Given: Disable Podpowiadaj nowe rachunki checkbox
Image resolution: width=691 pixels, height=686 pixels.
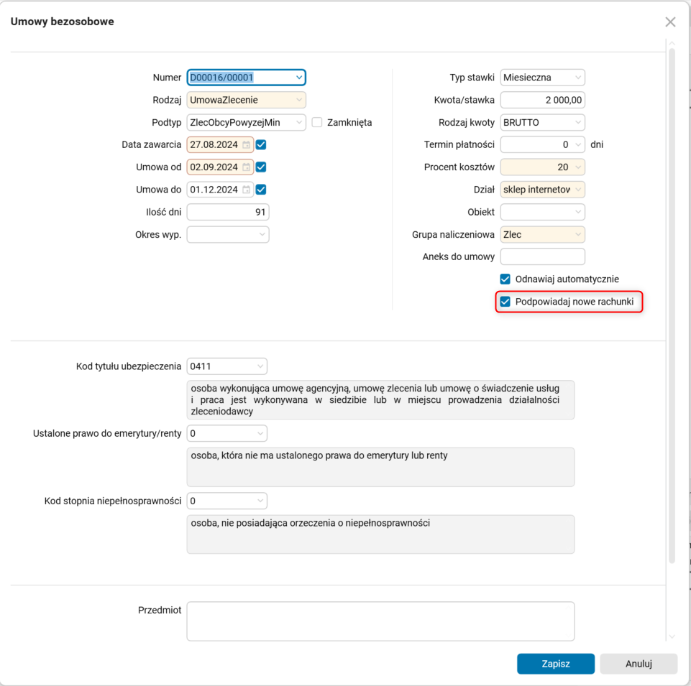Looking at the screenshot, I should (505, 302).
